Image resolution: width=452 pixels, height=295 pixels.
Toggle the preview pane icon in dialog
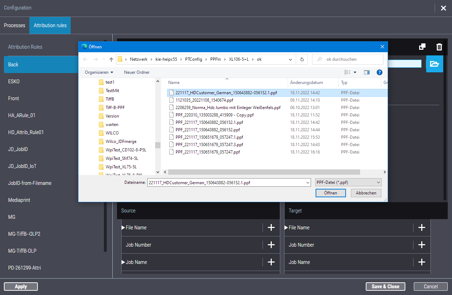(367, 72)
